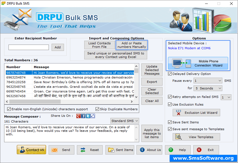Toggle Save Sent Items checkbox
Viewport: 238px width, 163px height.
(170, 122)
